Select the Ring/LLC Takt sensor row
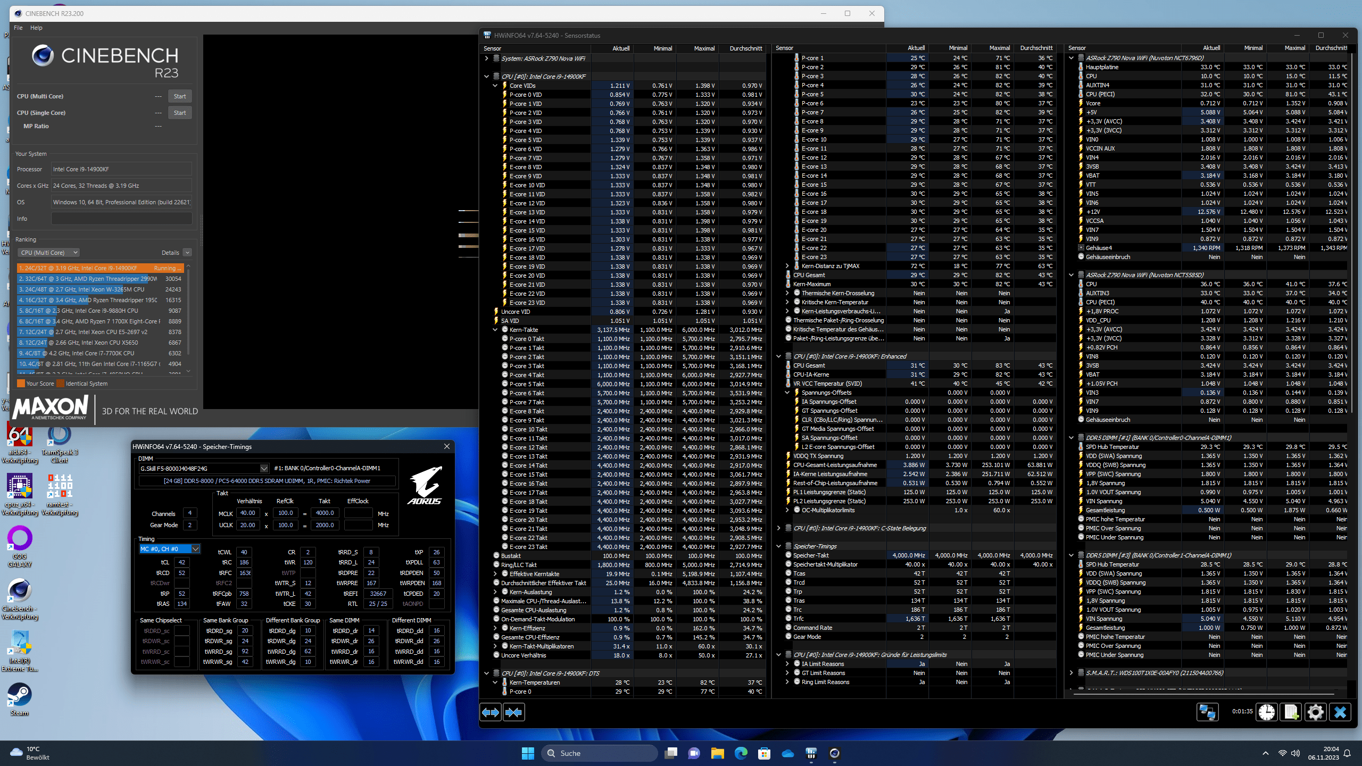Viewport: 1362px width, 766px height. click(624, 565)
